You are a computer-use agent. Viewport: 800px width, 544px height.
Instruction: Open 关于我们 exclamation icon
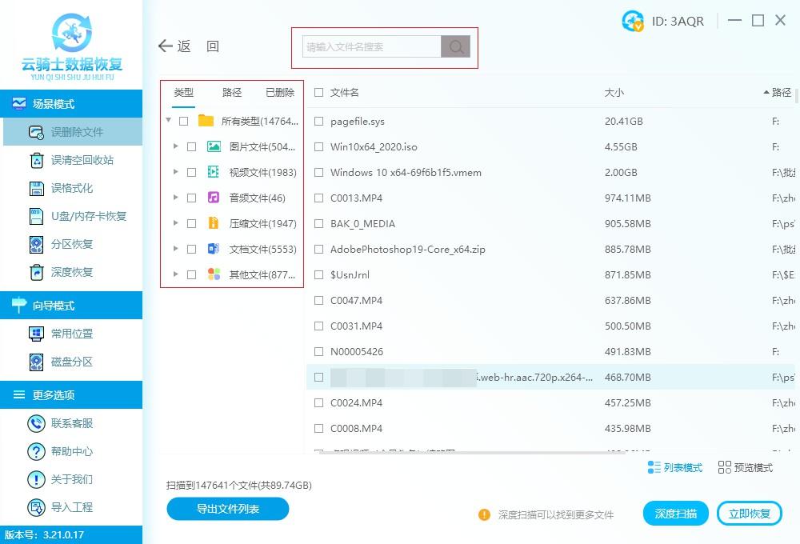click(x=36, y=480)
